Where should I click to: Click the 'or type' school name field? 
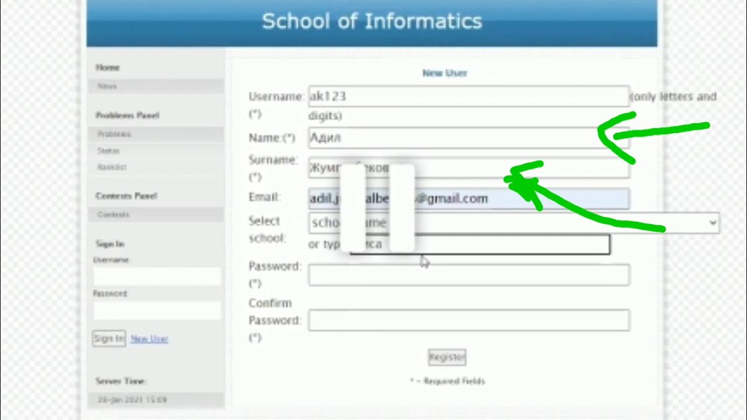point(480,244)
